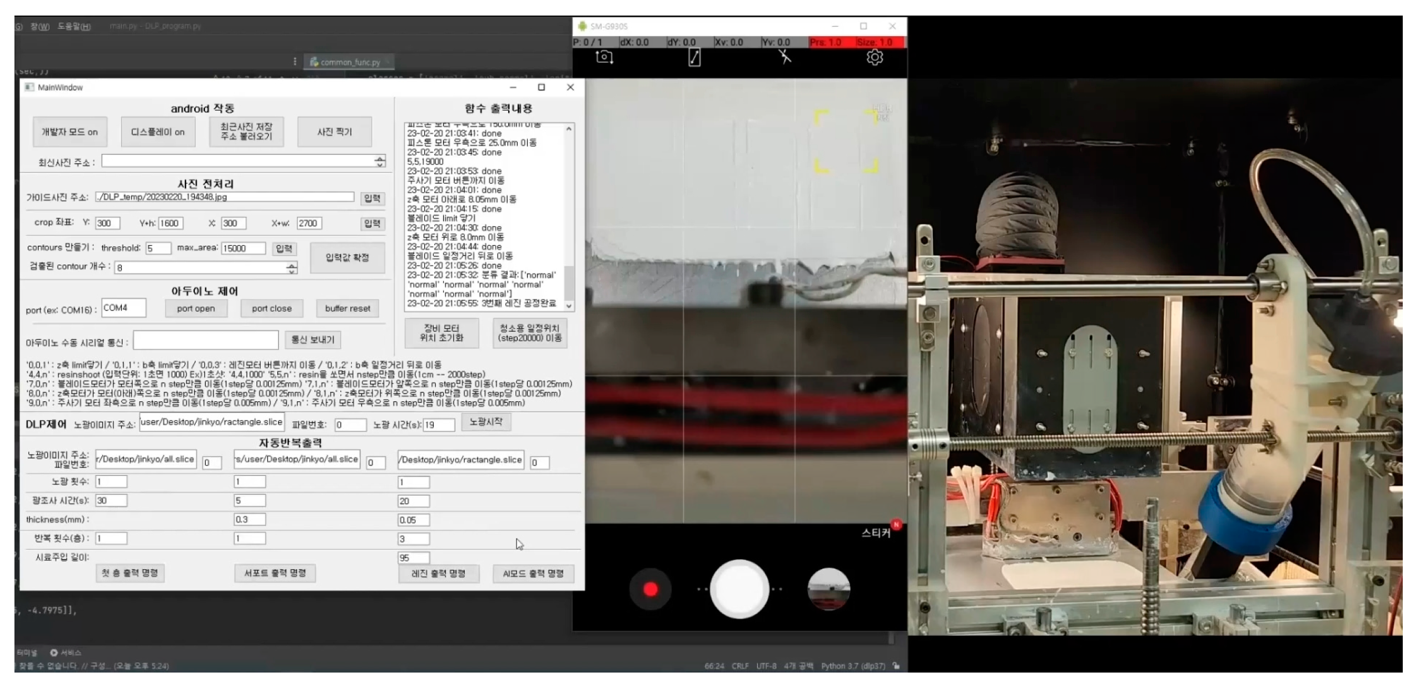Open the last photo gallery thumbnail
Viewport: 1420px width, 687px height.
pos(828,589)
